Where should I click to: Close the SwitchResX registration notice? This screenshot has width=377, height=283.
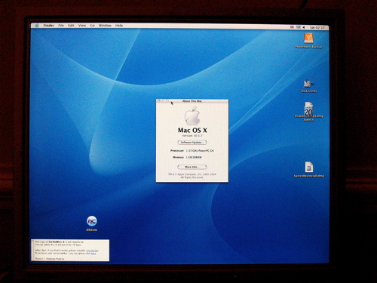point(32,241)
